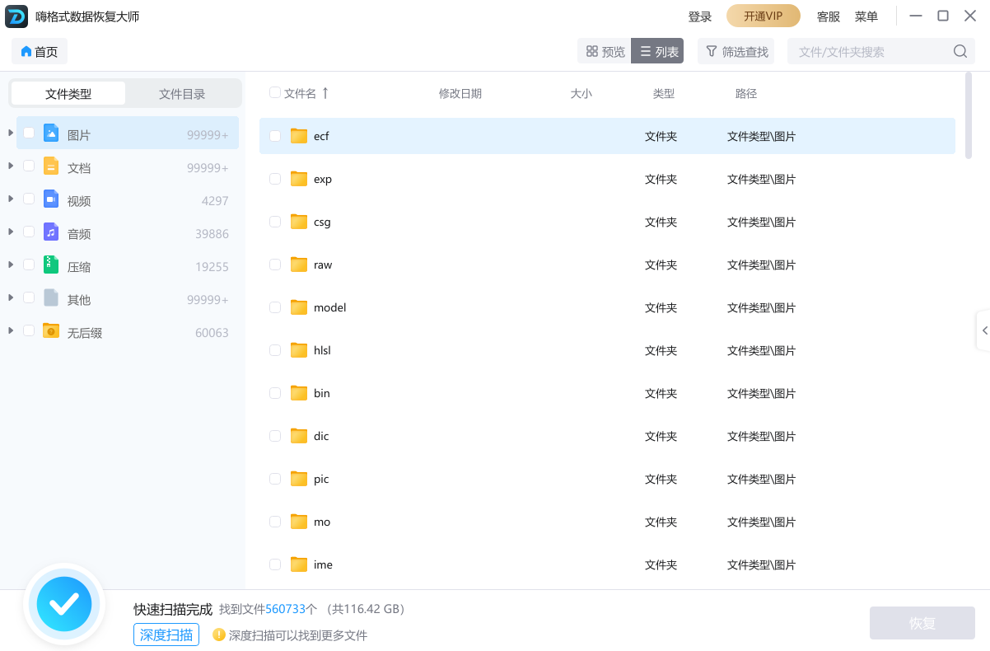Open the 菜单 menu
The height and width of the screenshot is (651, 990).
[866, 16]
